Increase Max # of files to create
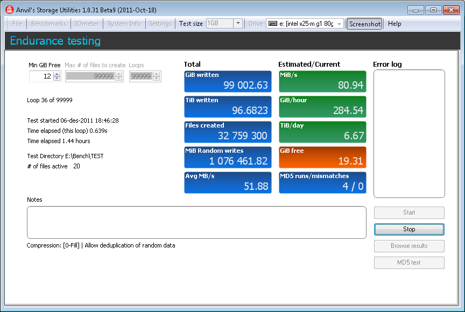 [119, 74]
